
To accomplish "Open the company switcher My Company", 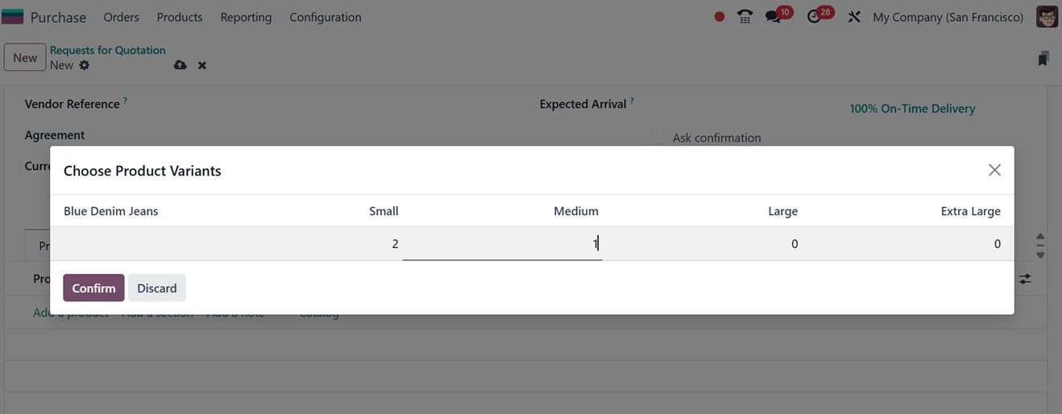I will pyautogui.click(x=948, y=17).
